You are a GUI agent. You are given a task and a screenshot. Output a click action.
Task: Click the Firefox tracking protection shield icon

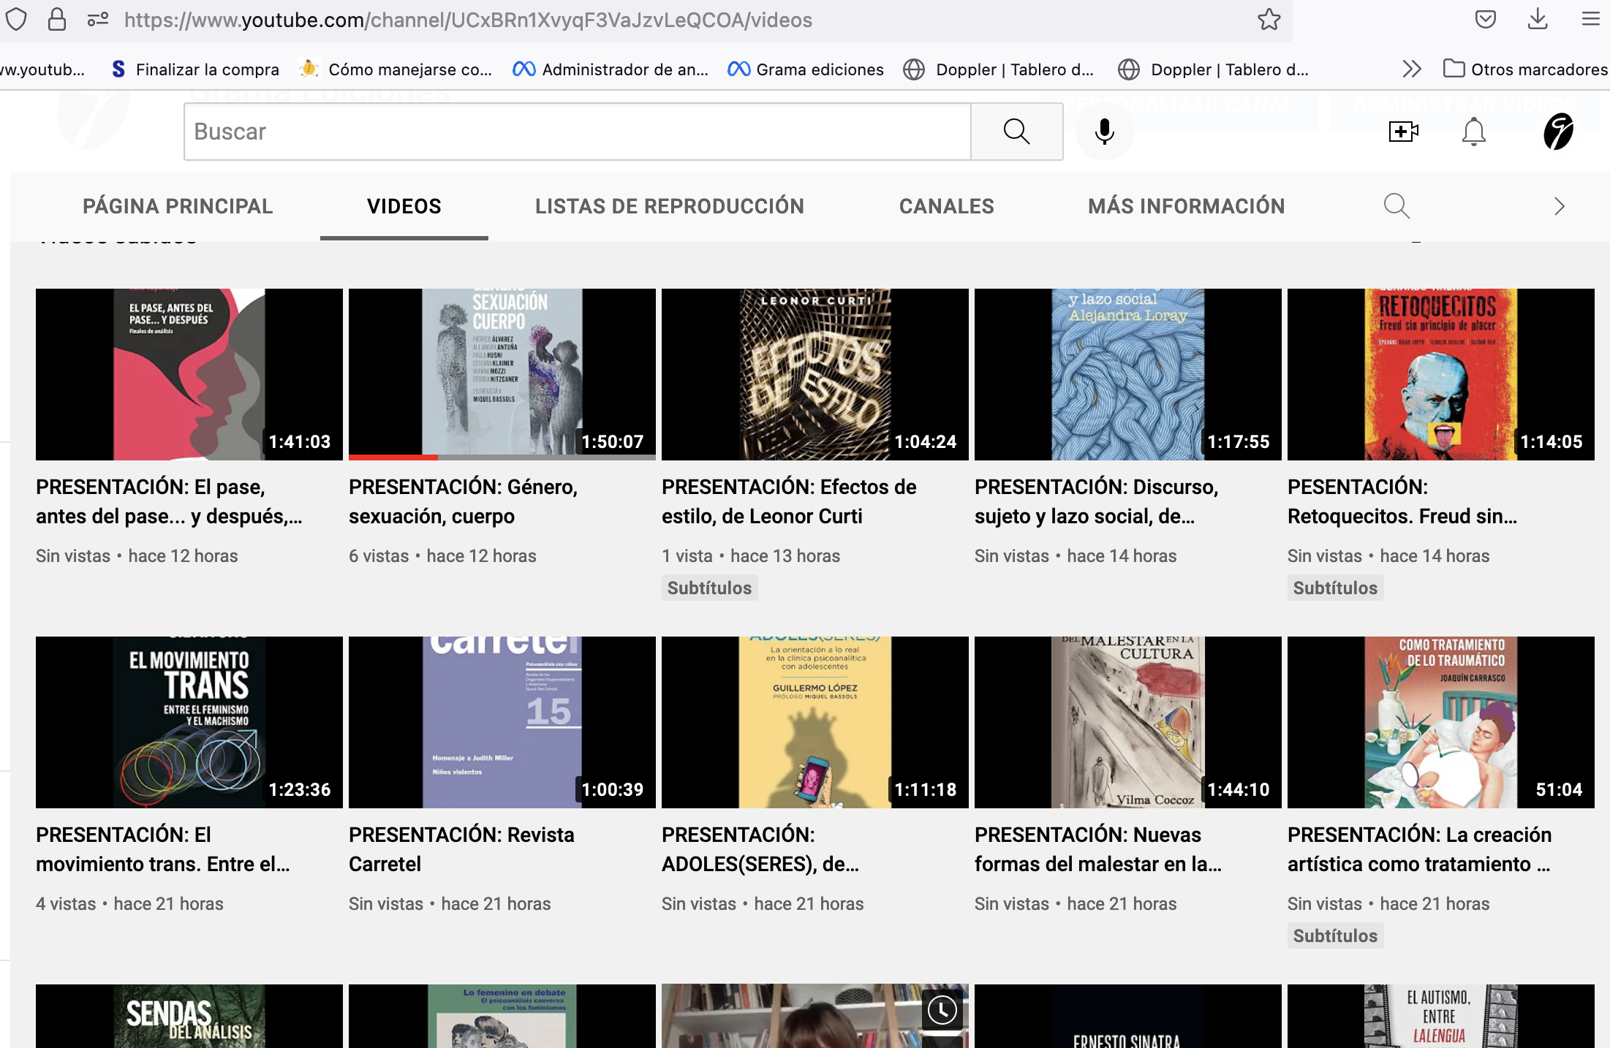[x=16, y=20]
